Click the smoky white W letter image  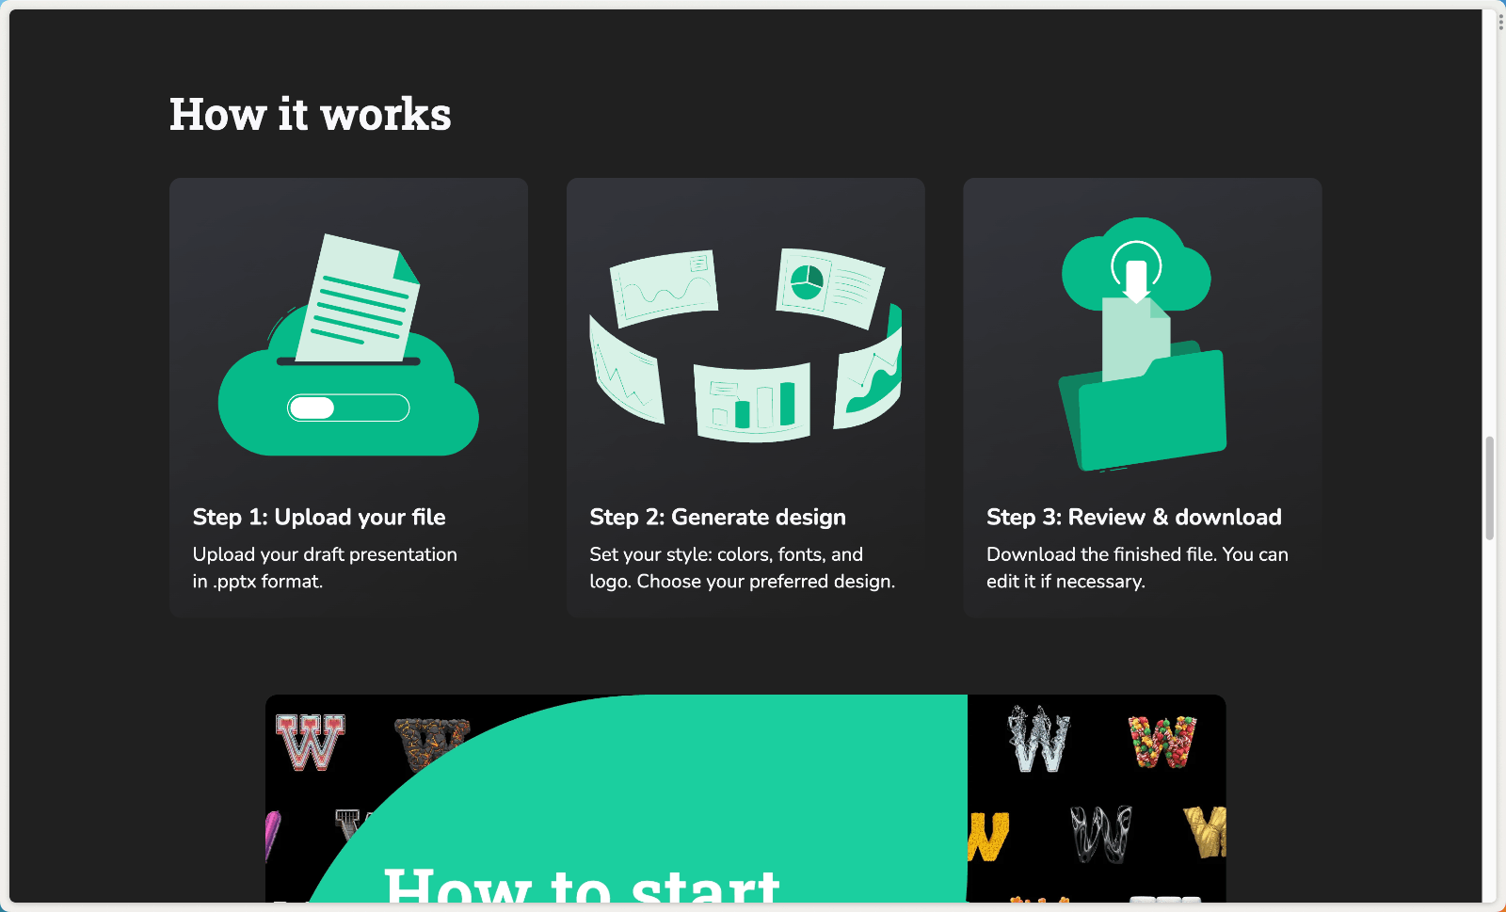point(1101,834)
